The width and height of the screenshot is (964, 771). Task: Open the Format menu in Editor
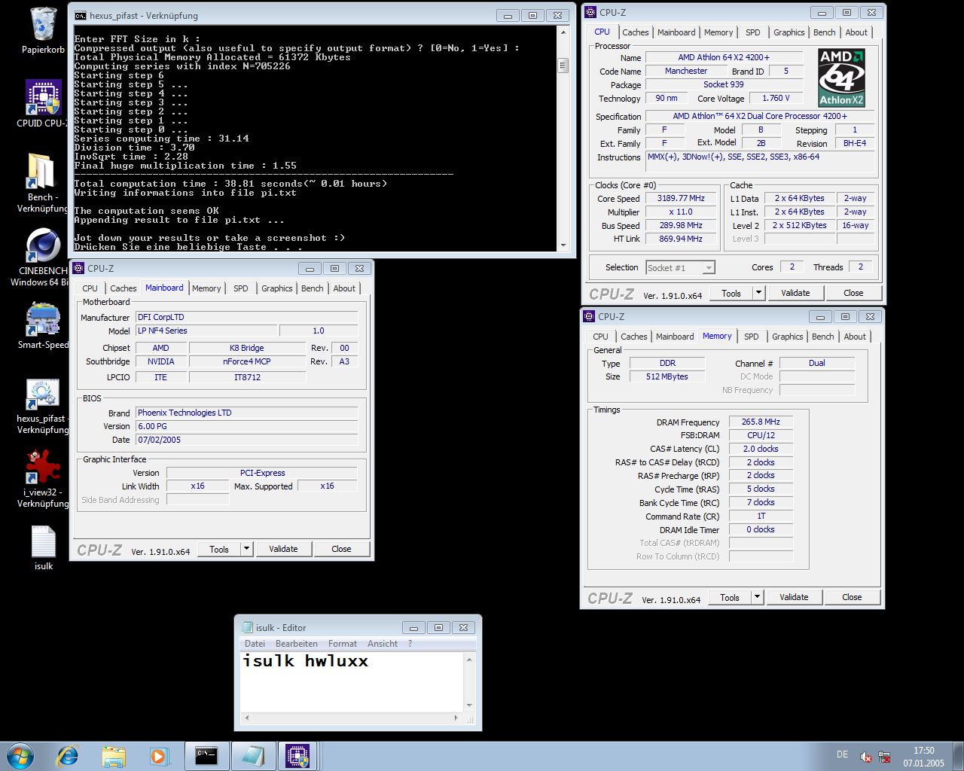(343, 644)
